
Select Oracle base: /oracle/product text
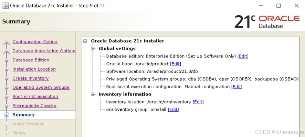(137, 64)
